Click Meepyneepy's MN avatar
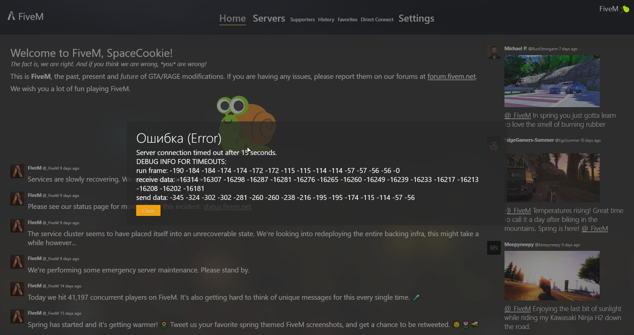This screenshot has width=634, height=335. pos(494,248)
